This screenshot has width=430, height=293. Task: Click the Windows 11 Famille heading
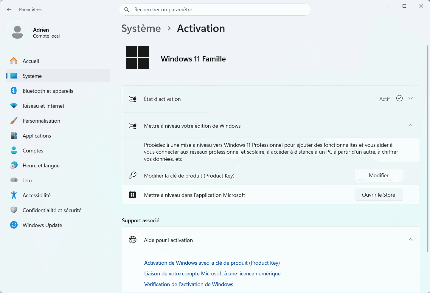point(193,59)
